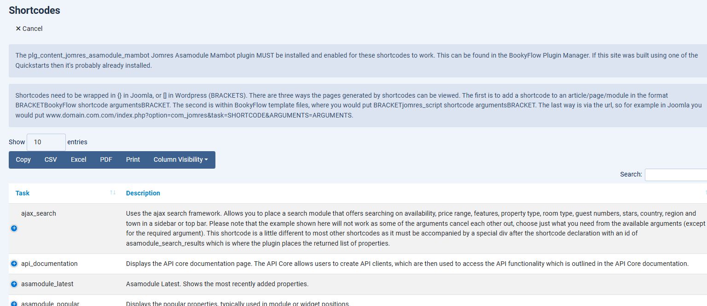Print the shortcodes table

[133, 159]
